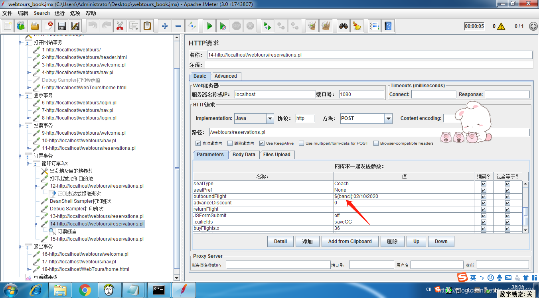This screenshot has width=539, height=298.
Task: Toggle 包含等于 checkbox in advanceDiscount row
Action: tap(507, 203)
